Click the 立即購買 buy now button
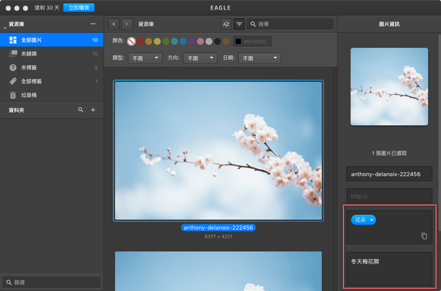 (x=79, y=8)
